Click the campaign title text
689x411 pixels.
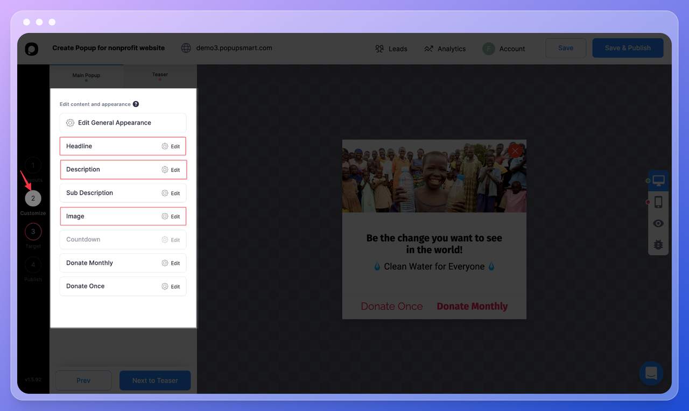click(109, 48)
